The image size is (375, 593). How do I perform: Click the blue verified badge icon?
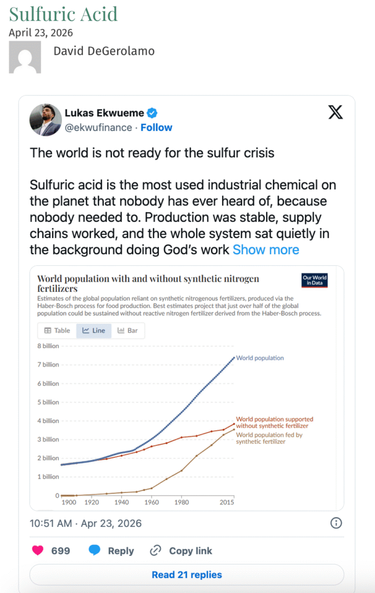click(x=152, y=113)
